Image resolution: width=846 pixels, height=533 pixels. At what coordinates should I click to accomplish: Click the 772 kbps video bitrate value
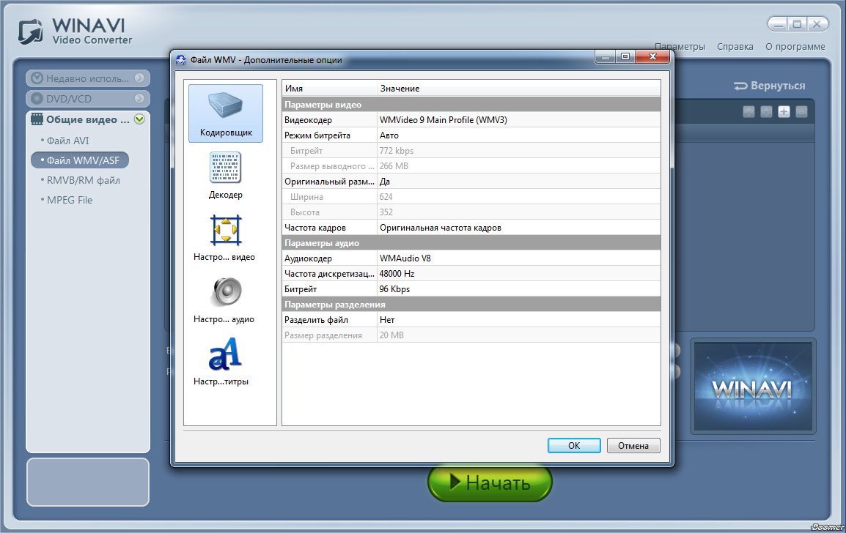tap(518, 150)
